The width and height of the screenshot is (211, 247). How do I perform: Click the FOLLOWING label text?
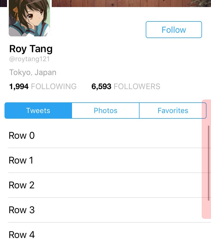[54, 87]
